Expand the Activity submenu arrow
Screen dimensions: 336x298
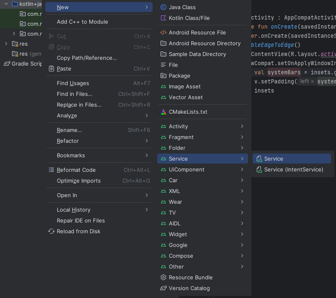point(242,126)
